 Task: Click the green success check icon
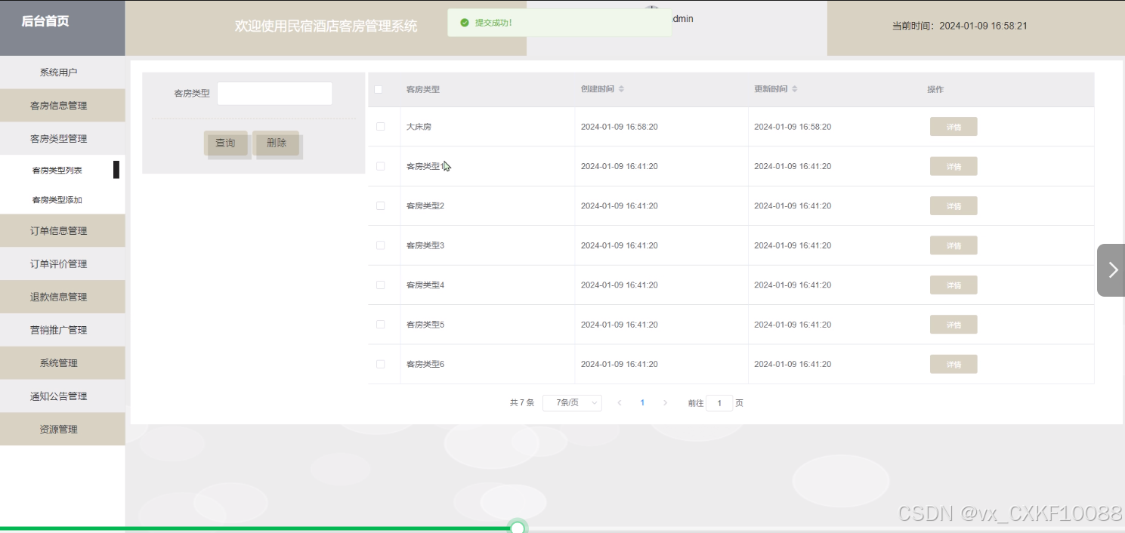(x=464, y=23)
